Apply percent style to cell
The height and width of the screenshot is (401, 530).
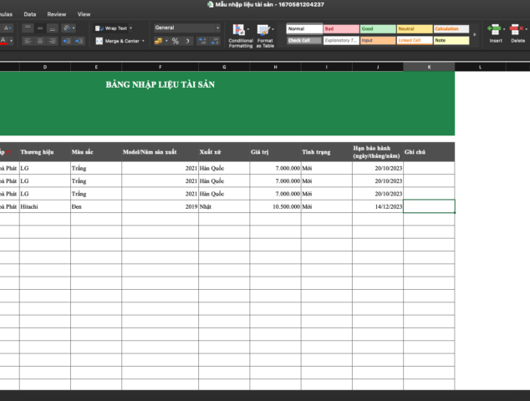175,41
